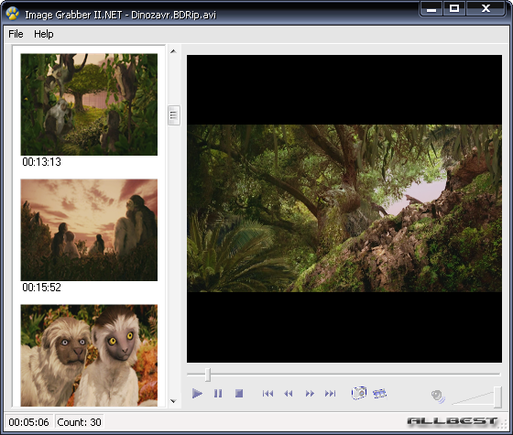The image size is (513, 435).
Task: Mute audio with the speaker icon
Action: 438,396
